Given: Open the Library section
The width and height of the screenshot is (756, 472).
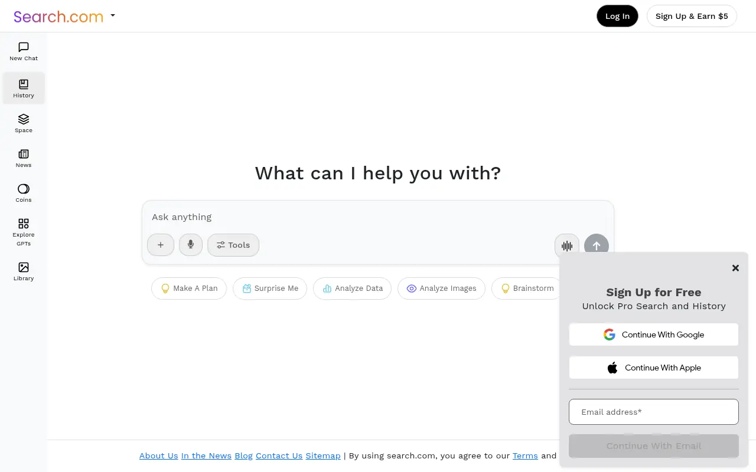Looking at the screenshot, I should 23,271.
